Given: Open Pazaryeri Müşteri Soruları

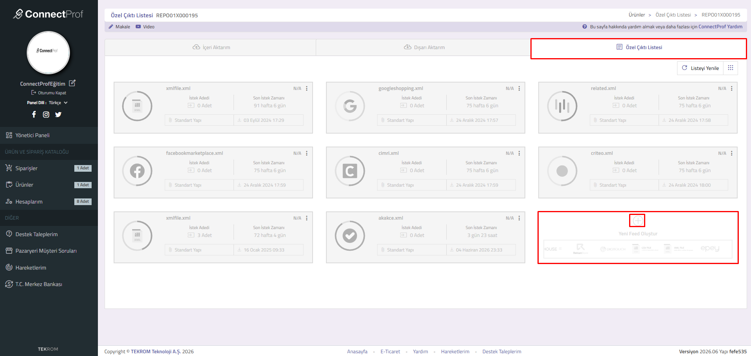Looking at the screenshot, I should coord(49,251).
